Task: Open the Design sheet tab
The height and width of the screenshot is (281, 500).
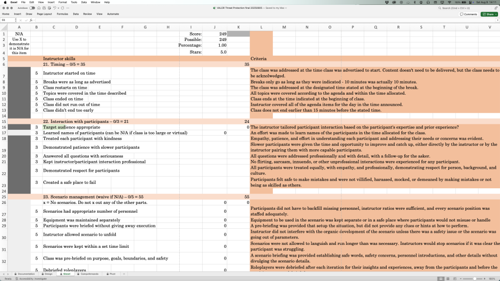Action: (47, 274)
